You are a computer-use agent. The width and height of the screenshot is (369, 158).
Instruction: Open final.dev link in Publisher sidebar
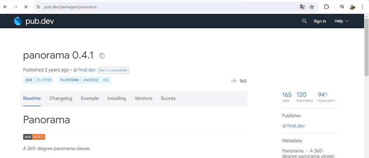296,126
